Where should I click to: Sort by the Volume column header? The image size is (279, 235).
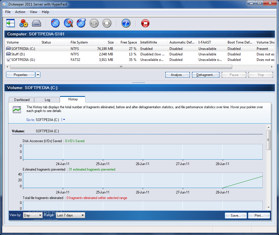pos(22,42)
